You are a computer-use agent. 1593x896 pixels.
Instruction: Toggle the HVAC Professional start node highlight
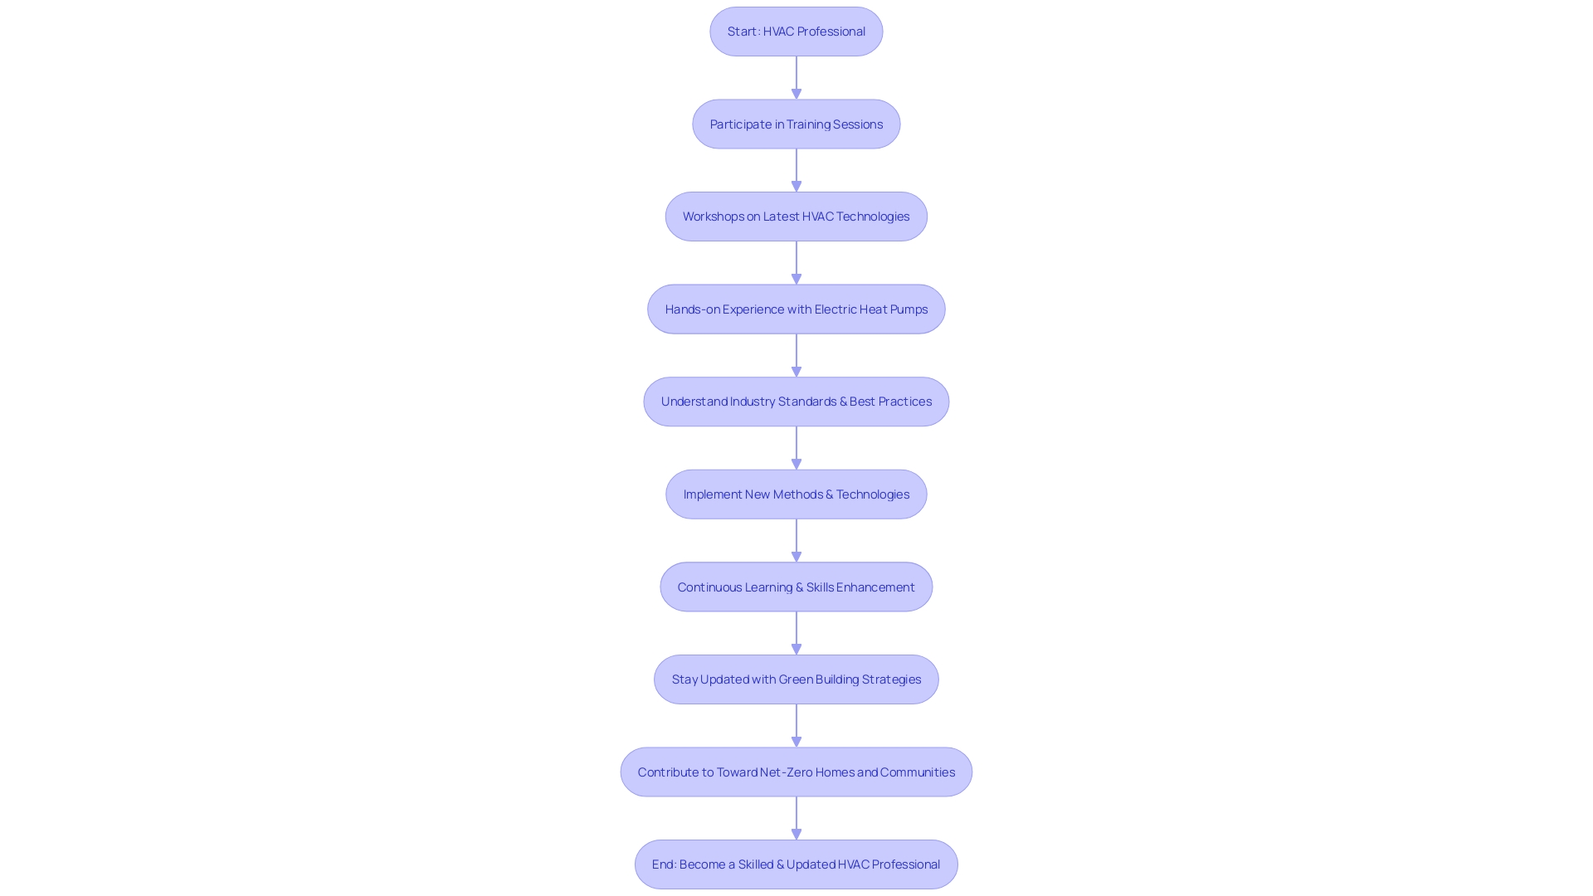pyautogui.click(x=796, y=31)
